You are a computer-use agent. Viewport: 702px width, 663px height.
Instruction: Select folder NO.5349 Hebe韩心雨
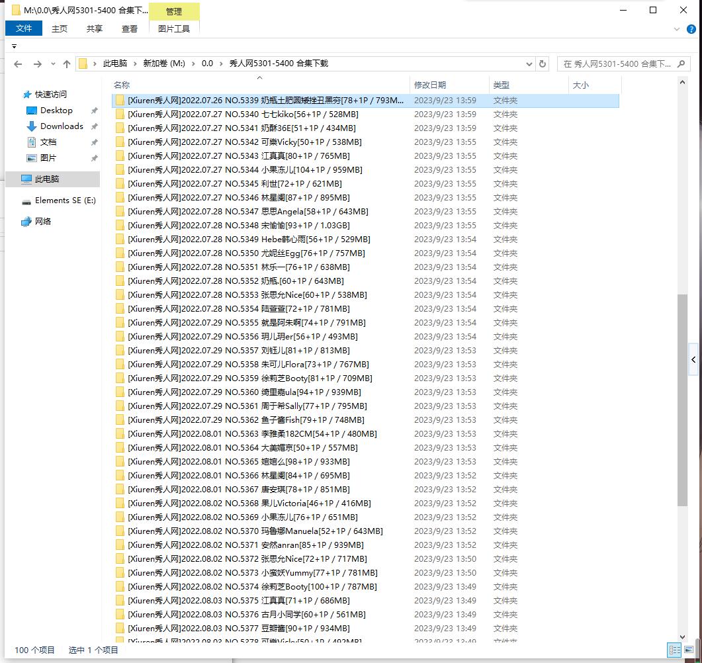pyautogui.click(x=249, y=239)
